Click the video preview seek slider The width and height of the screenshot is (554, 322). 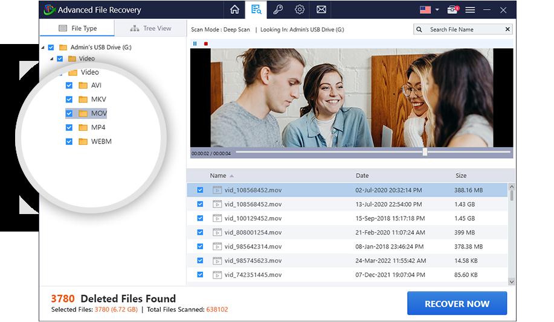425,152
